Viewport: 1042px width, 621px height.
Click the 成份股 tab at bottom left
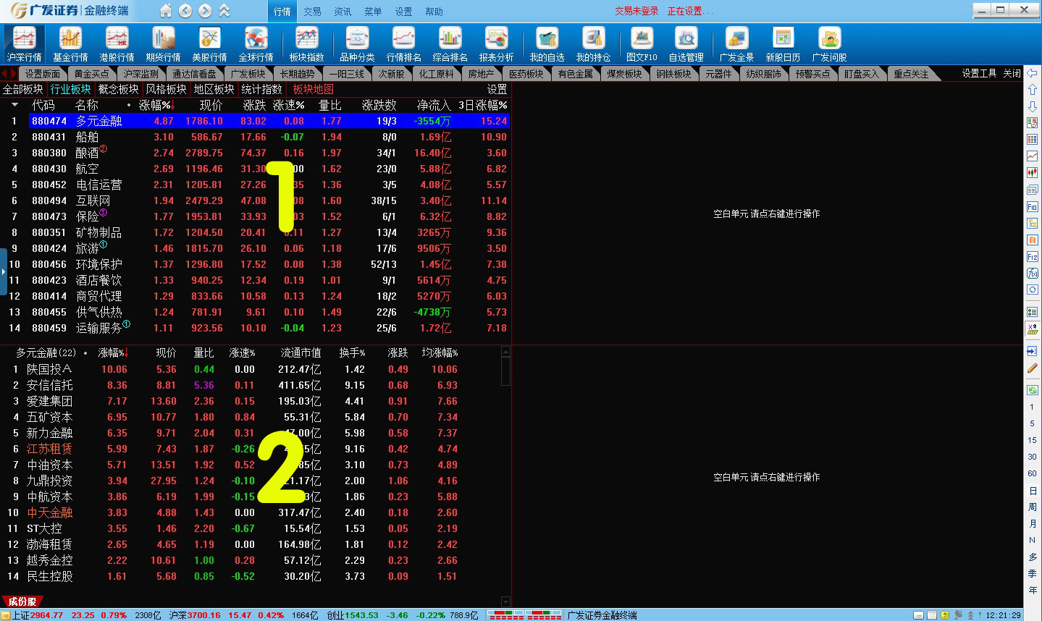22,601
